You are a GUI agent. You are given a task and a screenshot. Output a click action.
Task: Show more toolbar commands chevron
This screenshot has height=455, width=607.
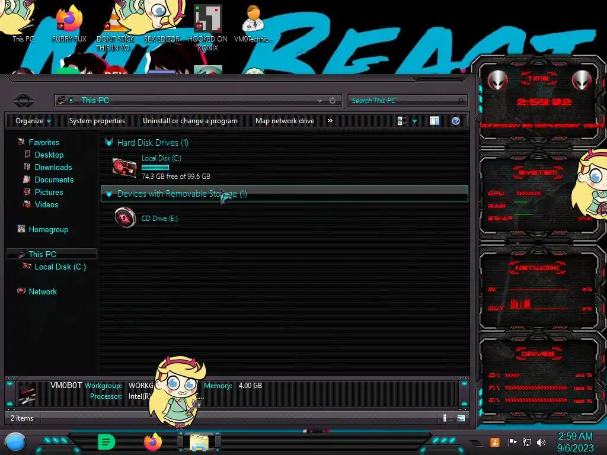click(x=330, y=121)
